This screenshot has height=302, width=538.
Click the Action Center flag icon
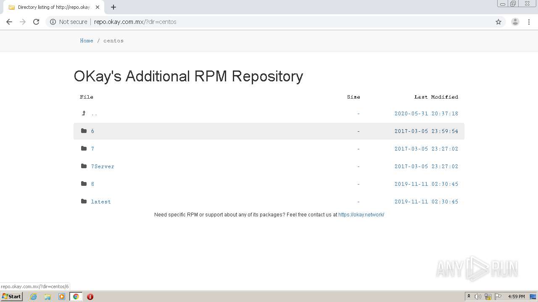click(x=498, y=297)
